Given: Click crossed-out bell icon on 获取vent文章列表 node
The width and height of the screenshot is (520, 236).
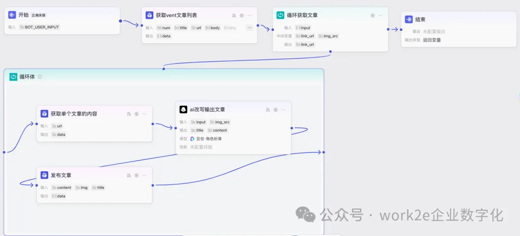Looking at the screenshot, I should coord(234,15).
